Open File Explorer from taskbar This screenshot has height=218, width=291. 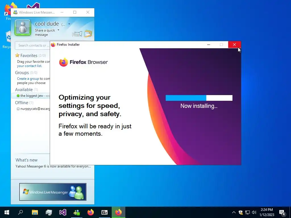[35, 212]
